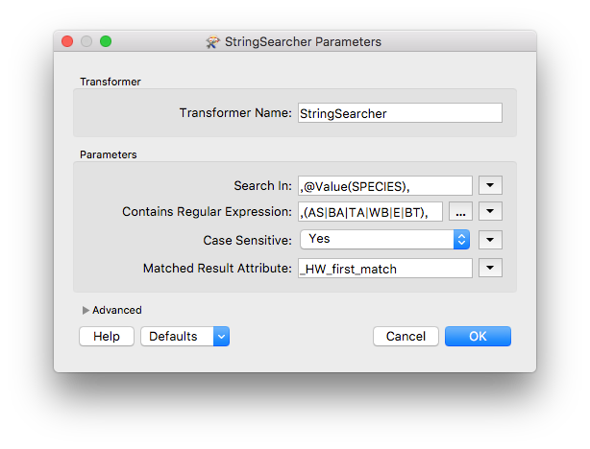The image size is (590, 449).
Task: Click the Transformer Name input field
Action: point(400,112)
